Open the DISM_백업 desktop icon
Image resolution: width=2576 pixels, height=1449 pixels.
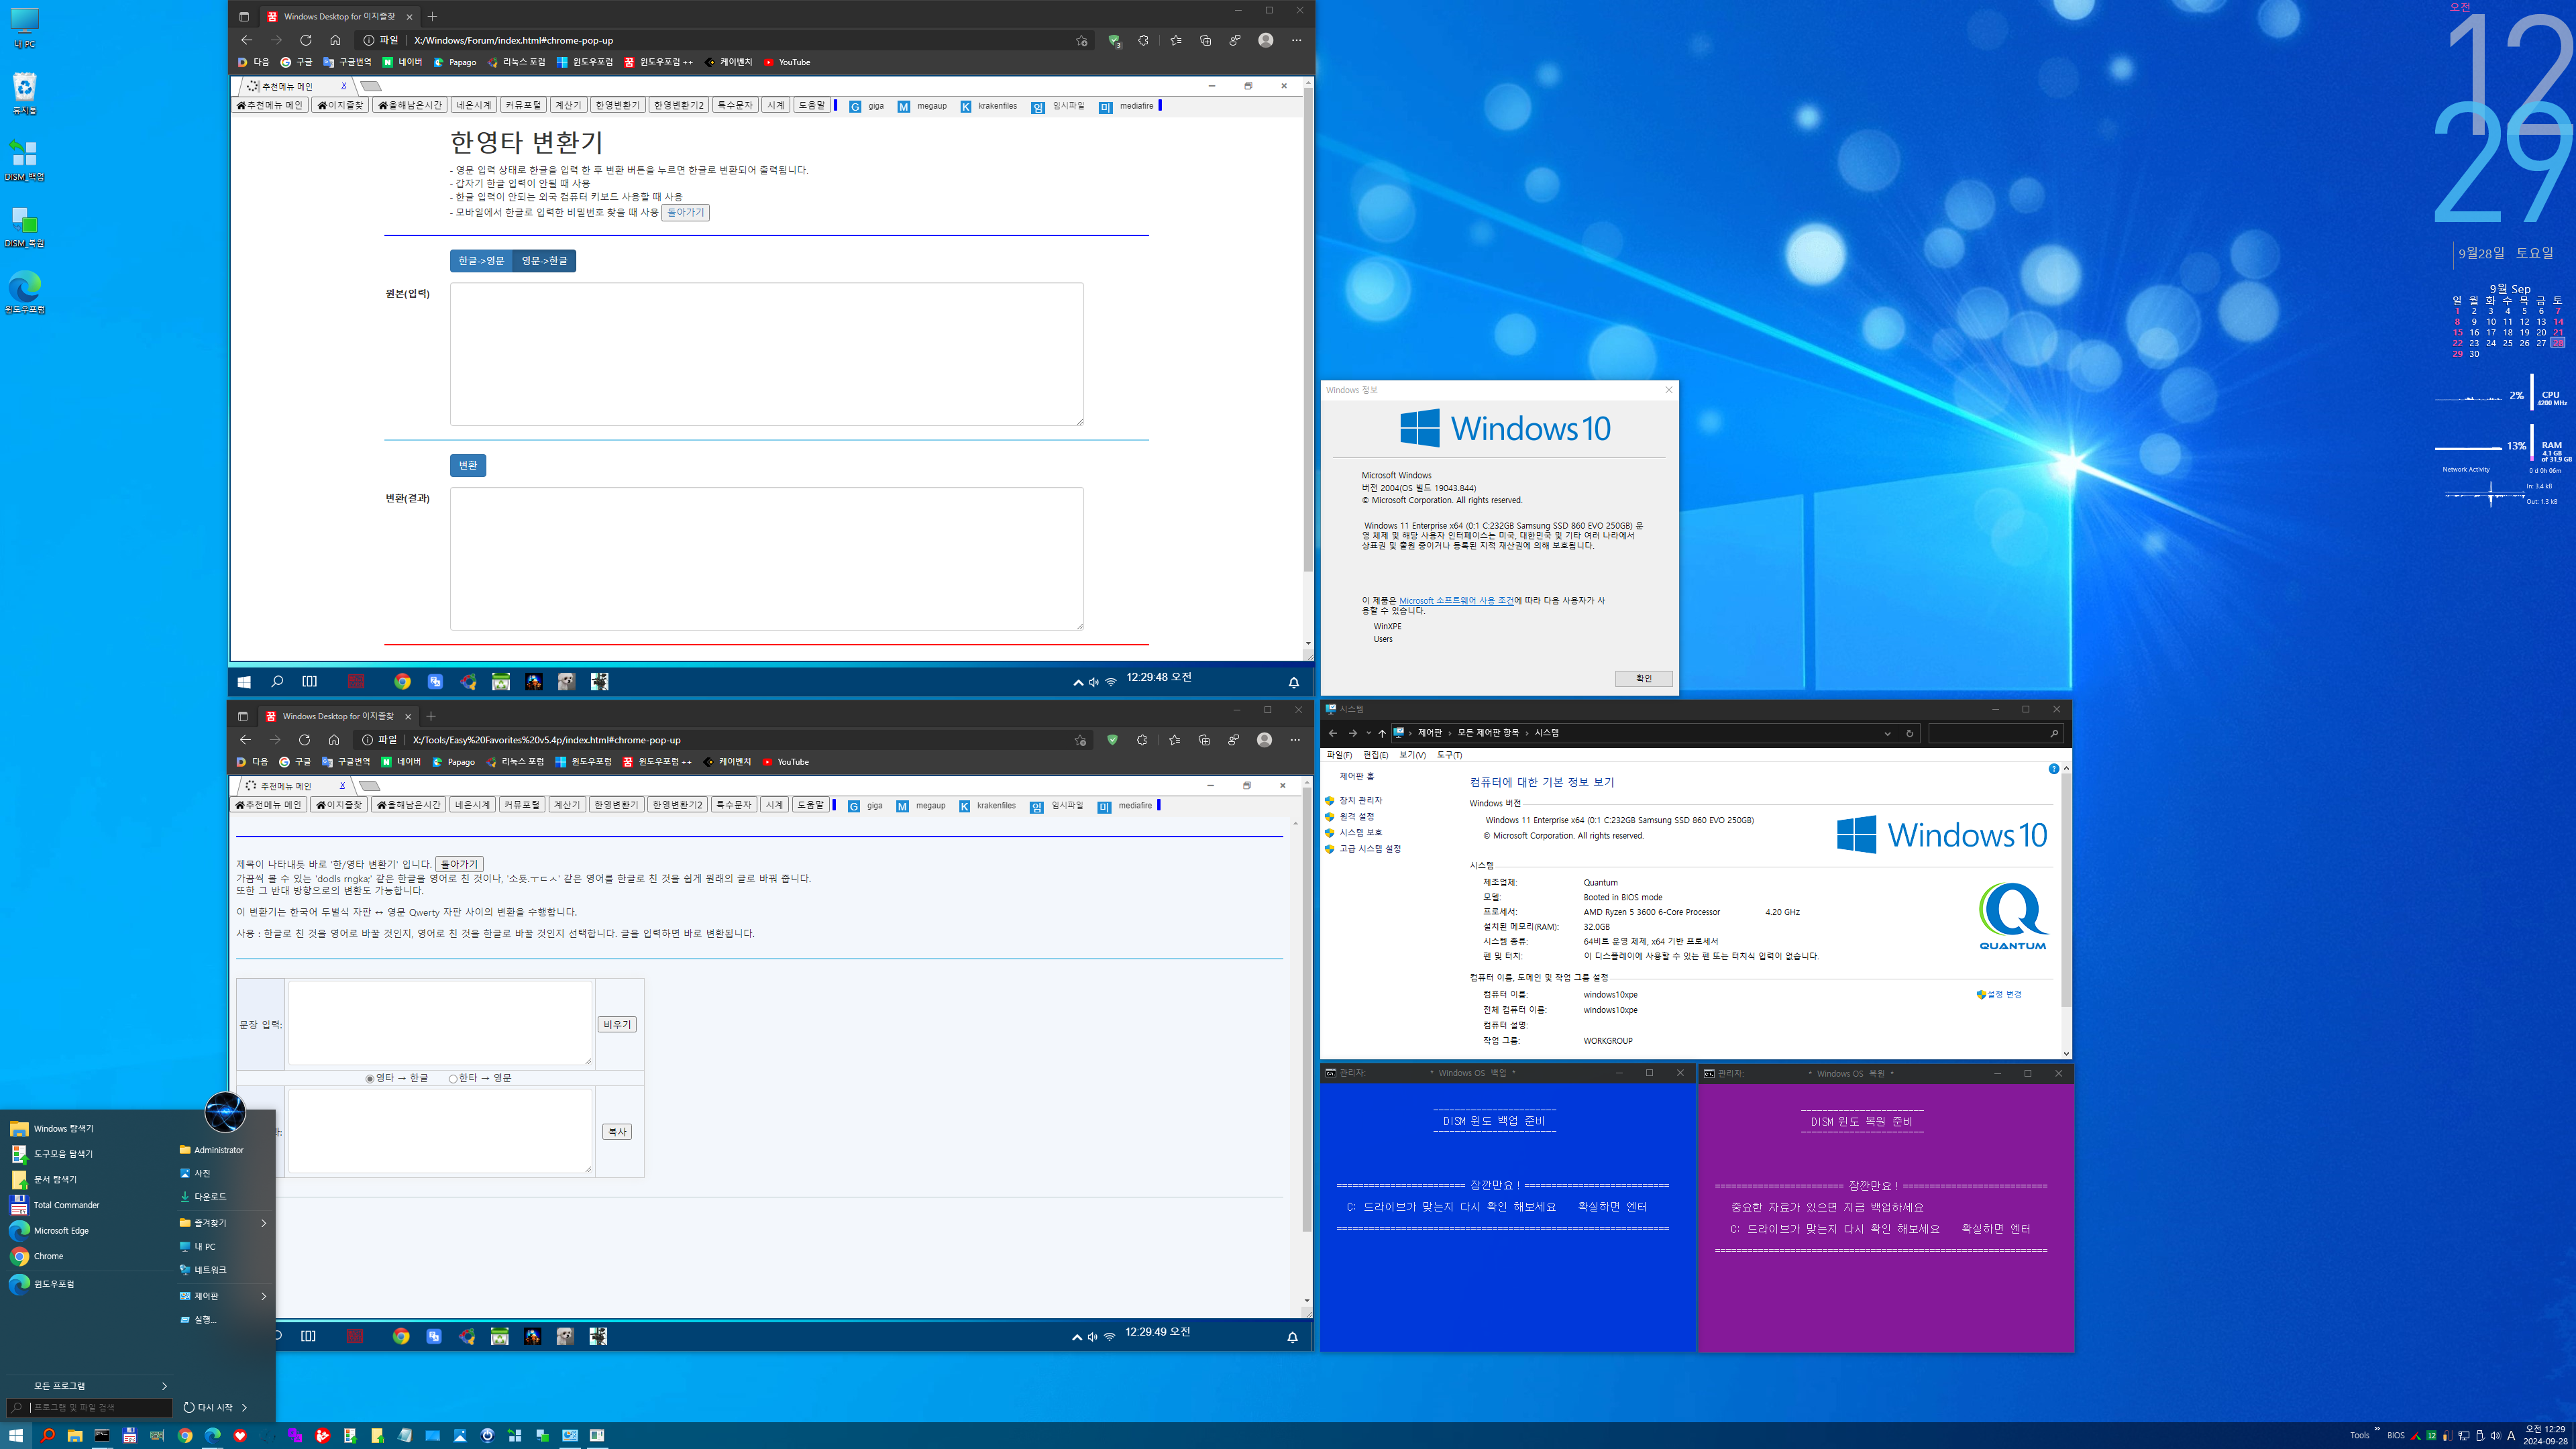click(x=24, y=159)
